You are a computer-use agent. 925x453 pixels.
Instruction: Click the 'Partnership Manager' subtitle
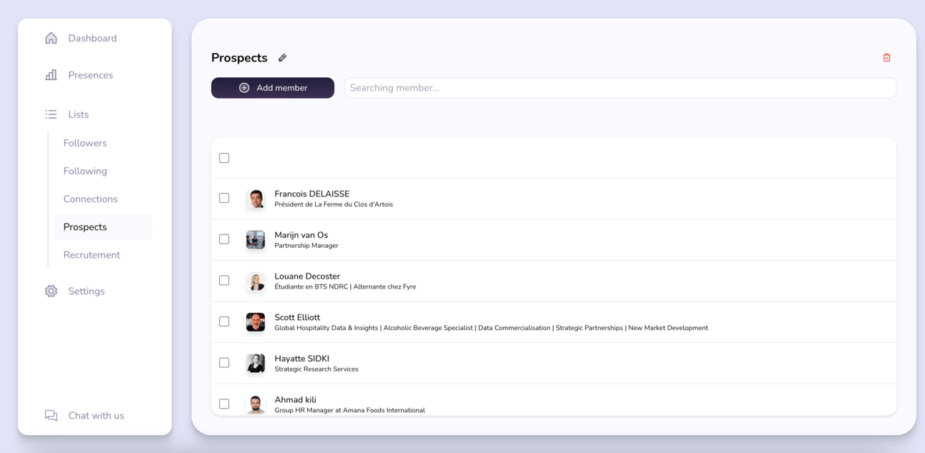[306, 246]
